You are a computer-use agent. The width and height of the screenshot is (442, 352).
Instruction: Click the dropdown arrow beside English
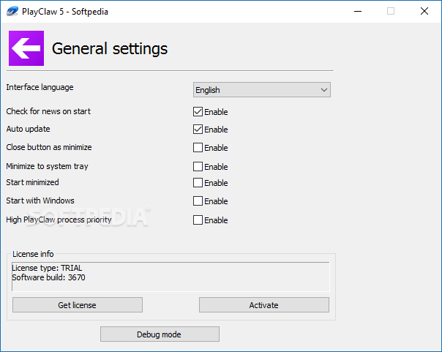[324, 90]
